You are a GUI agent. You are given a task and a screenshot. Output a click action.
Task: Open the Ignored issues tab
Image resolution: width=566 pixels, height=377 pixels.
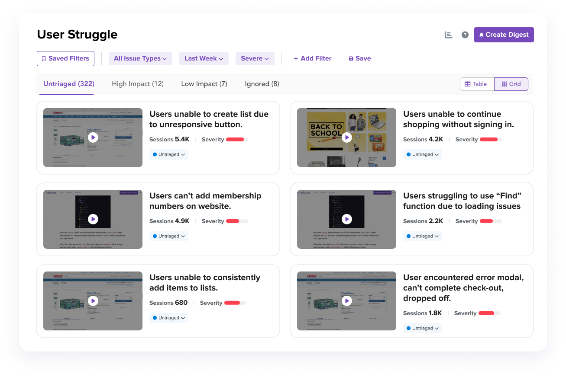(262, 83)
